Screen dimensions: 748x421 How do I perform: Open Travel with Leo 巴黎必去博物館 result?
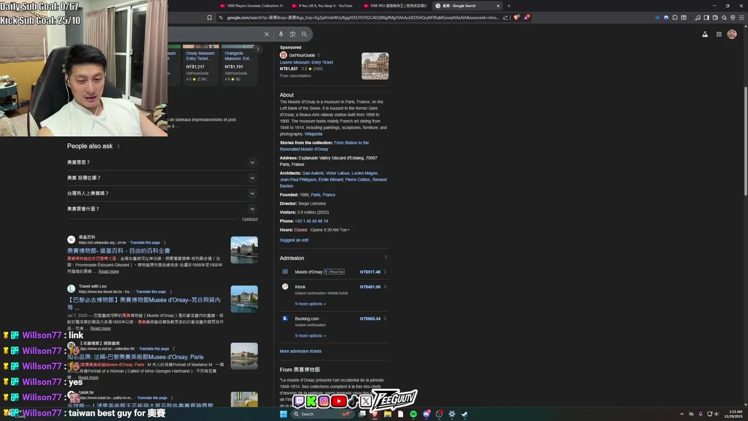pyautogui.click(x=144, y=303)
